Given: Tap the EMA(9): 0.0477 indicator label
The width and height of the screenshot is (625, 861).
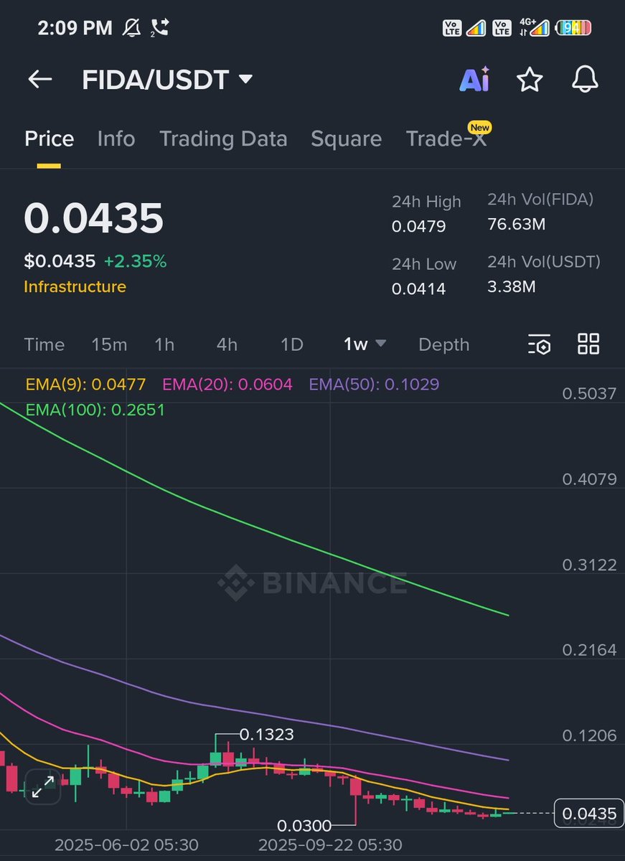Looking at the screenshot, I should [85, 385].
